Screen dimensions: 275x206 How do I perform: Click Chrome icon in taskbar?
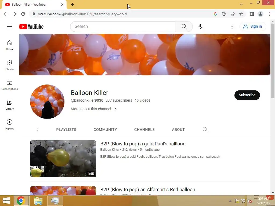coord(21,201)
